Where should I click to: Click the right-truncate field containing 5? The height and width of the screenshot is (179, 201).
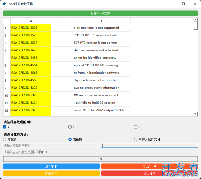tap(149, 145)
